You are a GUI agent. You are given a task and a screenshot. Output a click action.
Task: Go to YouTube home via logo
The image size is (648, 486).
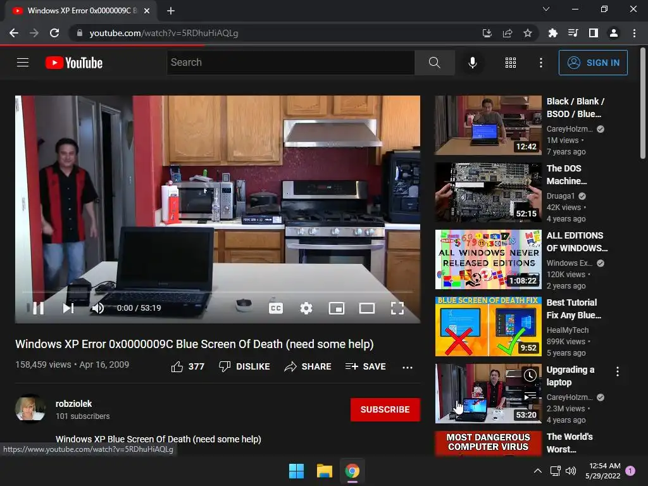click(x=74, y=63)
